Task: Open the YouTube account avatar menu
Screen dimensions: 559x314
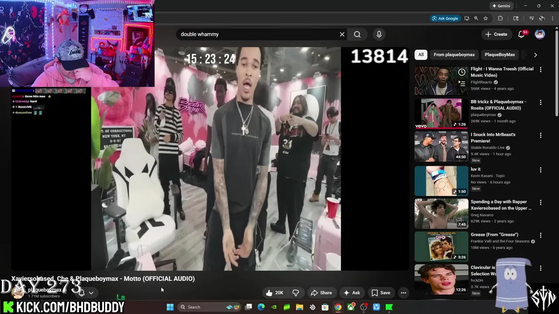Action: click(540, 34)
